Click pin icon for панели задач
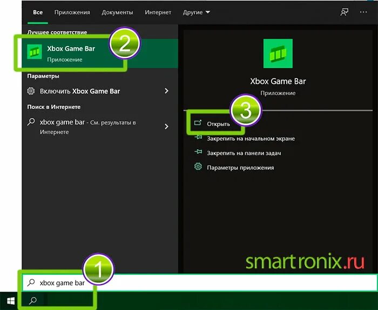This screenshot has height=310, width=378. click(x=198, y=151)
